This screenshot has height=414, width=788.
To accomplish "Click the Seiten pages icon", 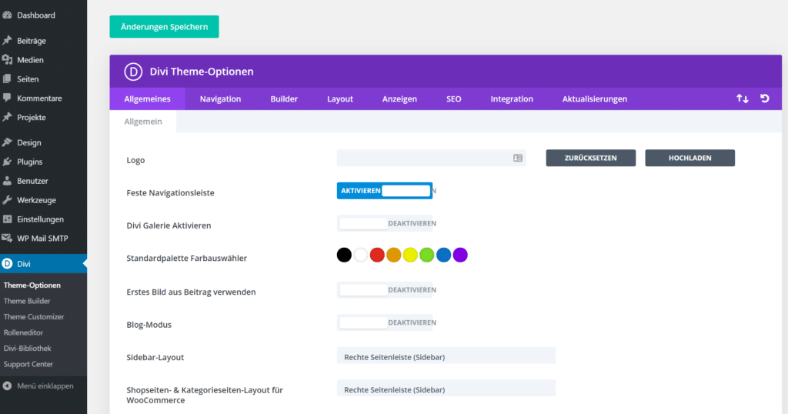I will coord(7,79).
